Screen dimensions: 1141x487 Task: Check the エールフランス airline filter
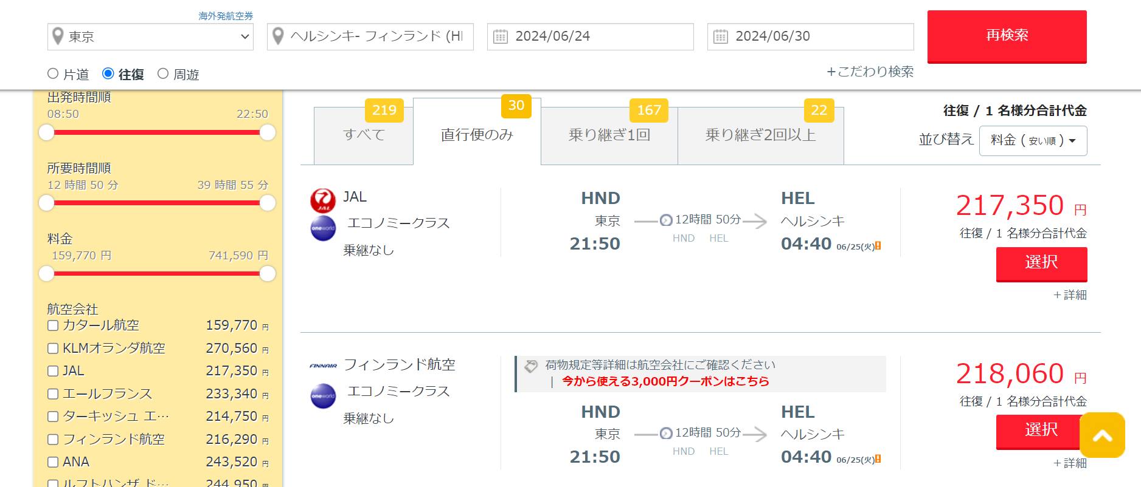click(x=53, y=394)
